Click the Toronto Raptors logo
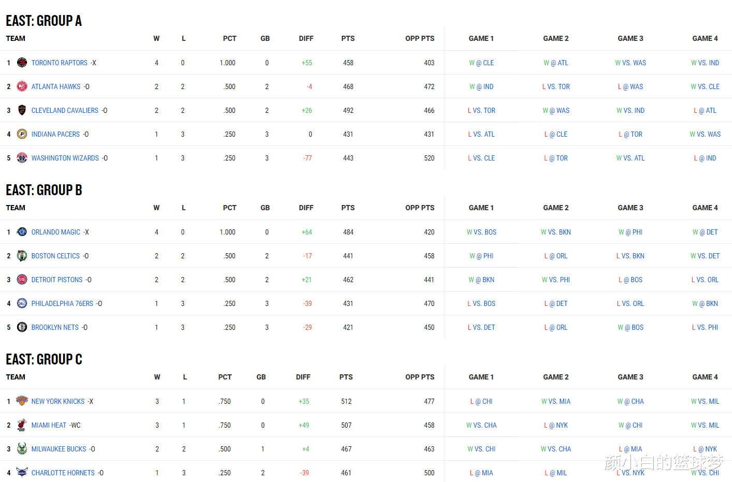Viewport: 732px width, 482px height. click(x=22, y=63)
